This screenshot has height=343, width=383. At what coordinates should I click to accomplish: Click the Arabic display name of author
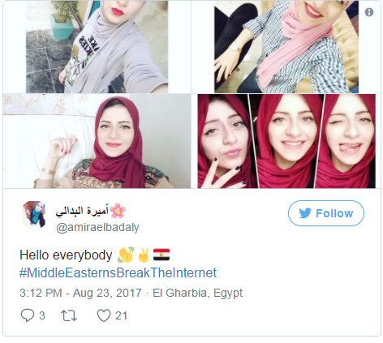[82, 211]
